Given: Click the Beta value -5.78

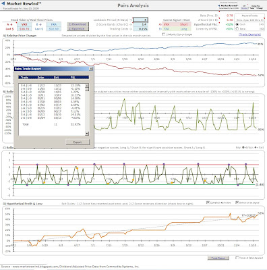Looking at the screenshot, I should pos(229,16).
